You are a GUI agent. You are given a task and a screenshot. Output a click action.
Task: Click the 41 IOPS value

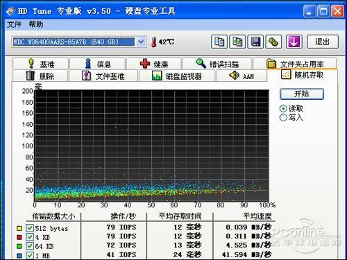point(121,254)
